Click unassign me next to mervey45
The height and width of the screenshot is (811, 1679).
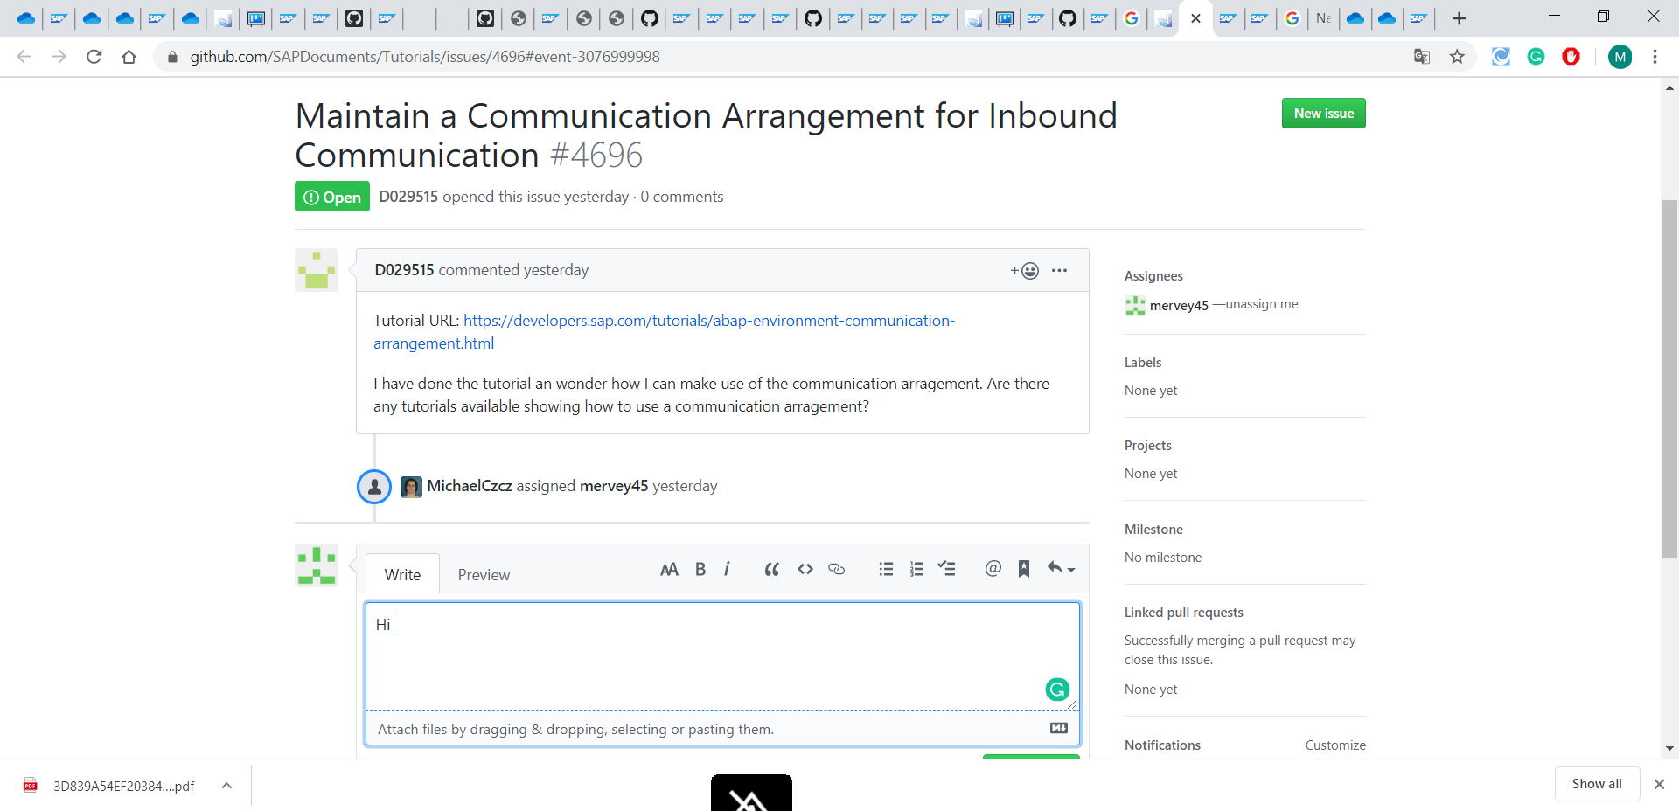point(1261,304)
